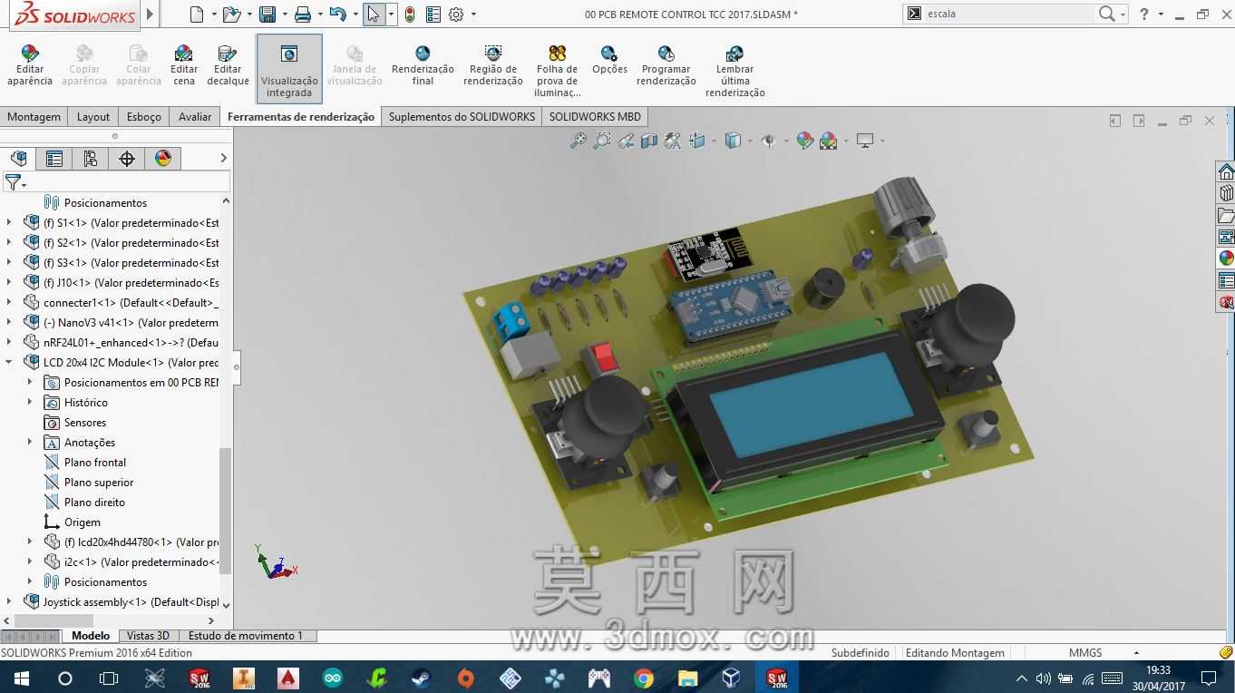Open Programar renderização
The width and height of the screenshot is (1235, 693).
click(x=666, y=65)
